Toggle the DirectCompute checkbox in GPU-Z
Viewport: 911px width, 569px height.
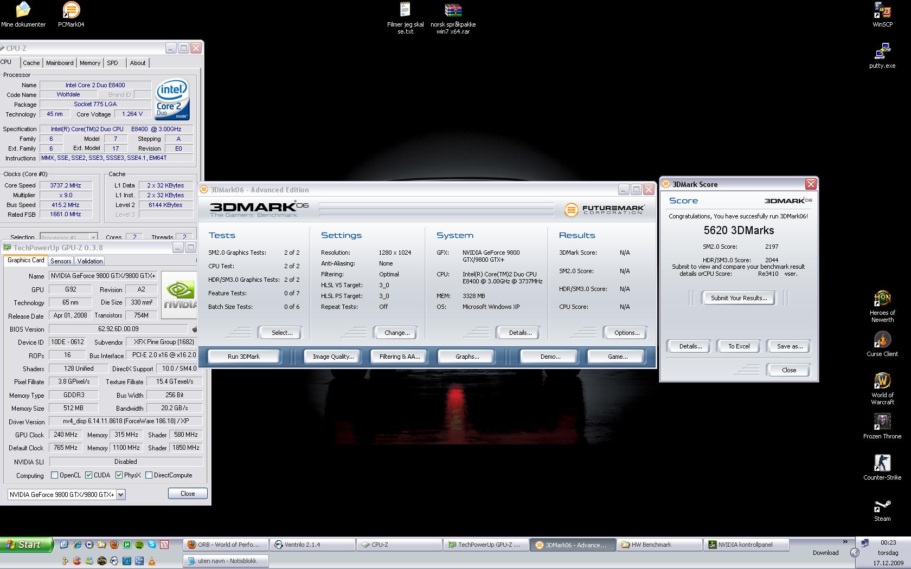(x=149, y=475)
